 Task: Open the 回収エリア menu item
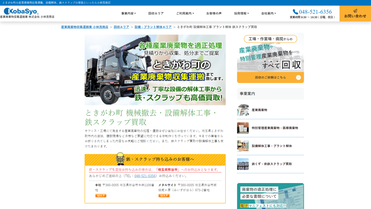156,14
